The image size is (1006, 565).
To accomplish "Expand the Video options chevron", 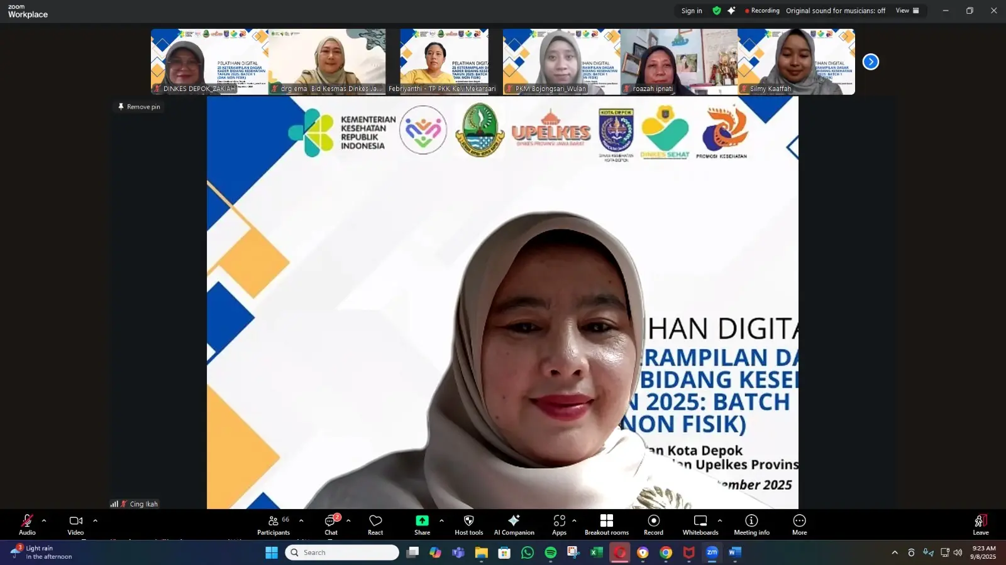I will [x=95, y=520].
